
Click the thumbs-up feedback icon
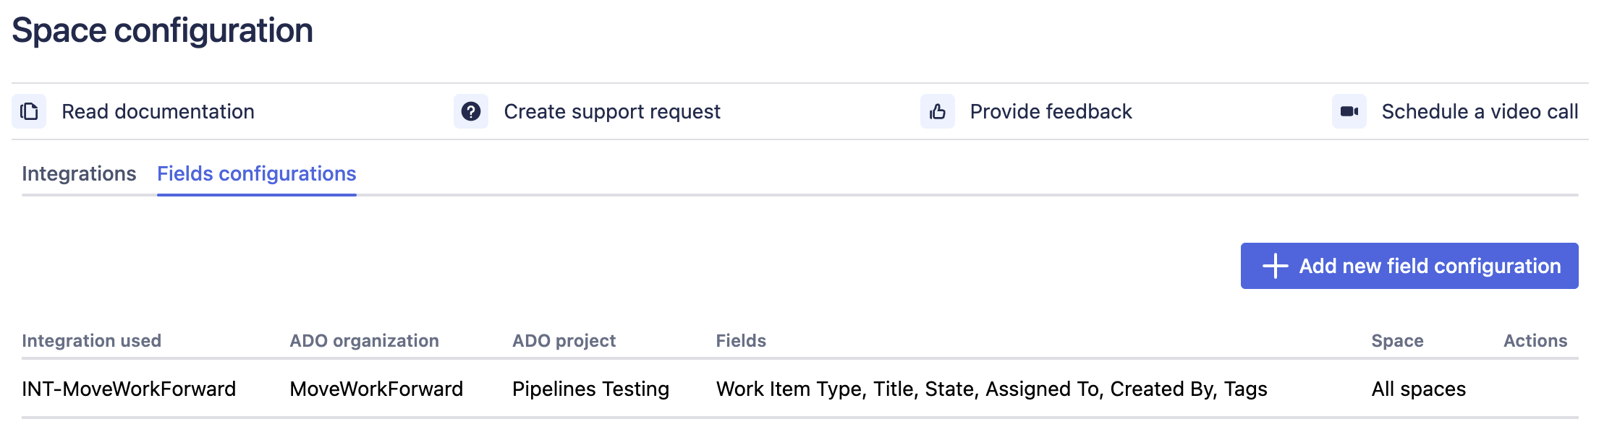point(938,111)
